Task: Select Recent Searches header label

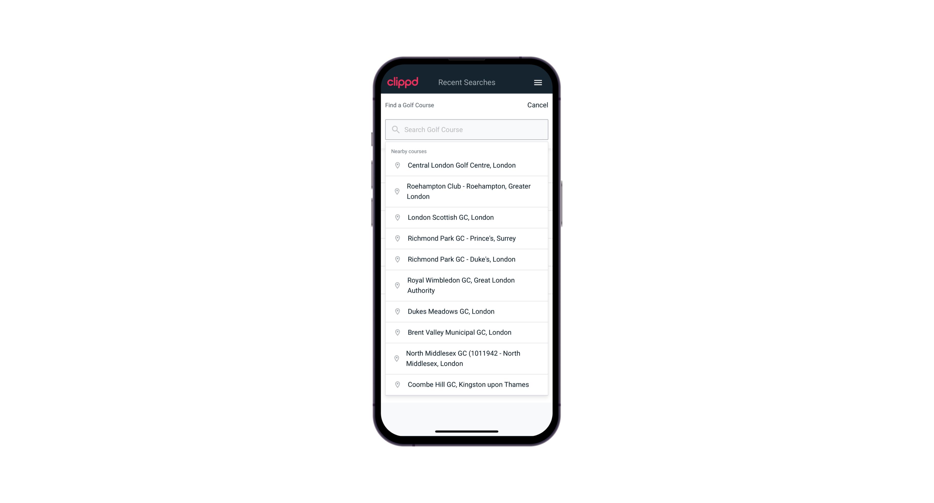Action: pyautogui.click(x=466, y=82)
